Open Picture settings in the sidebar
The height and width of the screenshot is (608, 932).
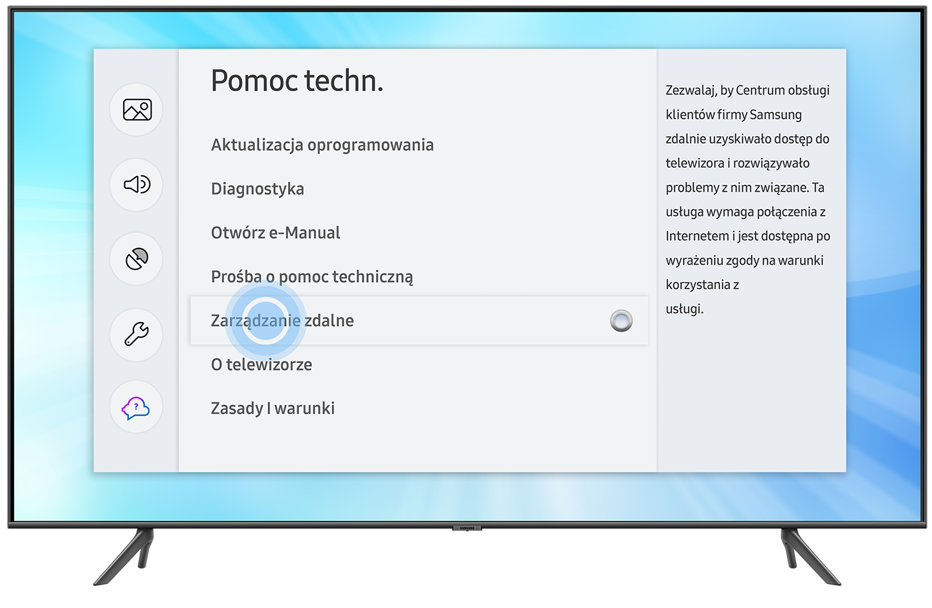tap(136, 110)
